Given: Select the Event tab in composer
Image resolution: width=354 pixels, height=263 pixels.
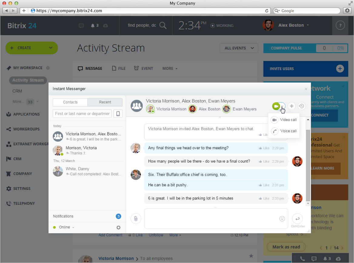Looking at the screenshot, I should 143,69.
